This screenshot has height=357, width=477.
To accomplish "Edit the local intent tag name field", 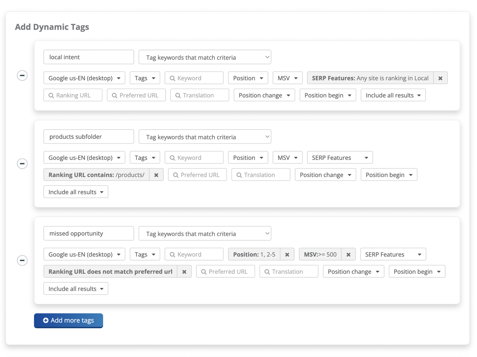I will click(x=89, y=57).
